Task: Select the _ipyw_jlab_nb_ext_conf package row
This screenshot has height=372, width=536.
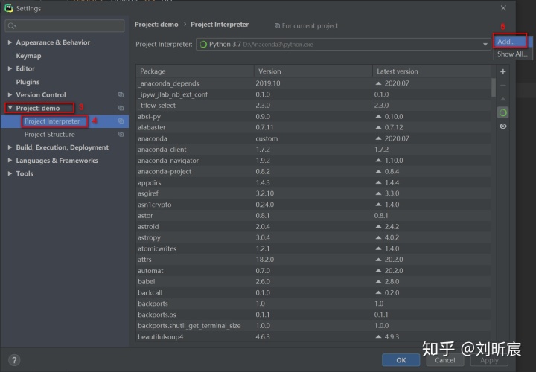Action: 313,94
